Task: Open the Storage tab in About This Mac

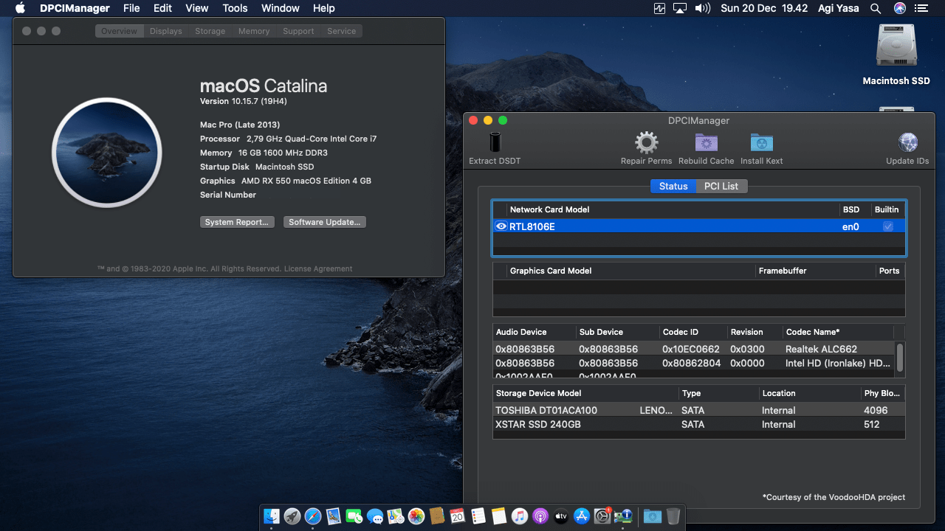Action: pos(210,31)
